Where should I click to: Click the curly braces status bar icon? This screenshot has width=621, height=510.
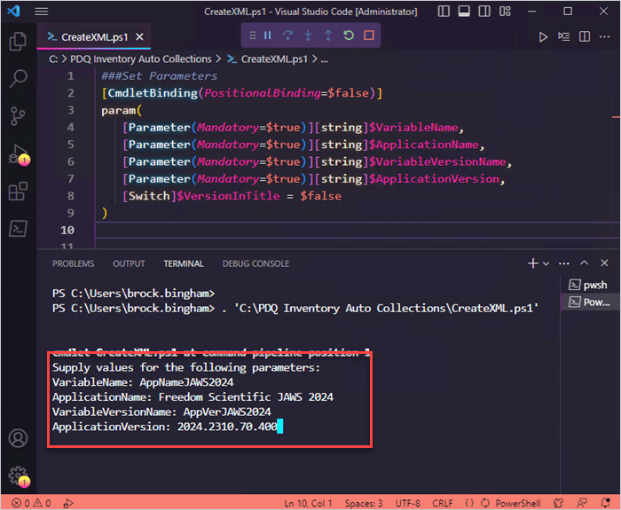coord(469,503)
